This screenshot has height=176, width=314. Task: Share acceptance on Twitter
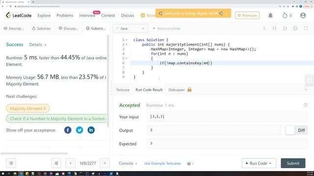tap(79, 130)
